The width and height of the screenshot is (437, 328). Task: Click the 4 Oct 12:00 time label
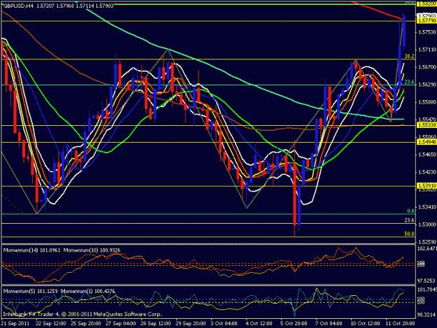pos(259,324)
